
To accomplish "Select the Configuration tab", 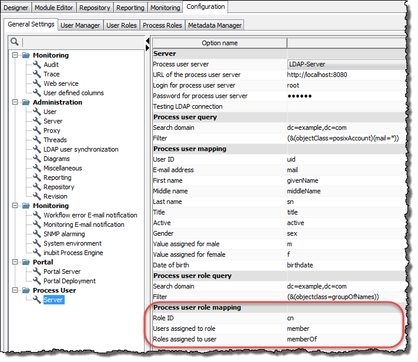I will tap(206, 6).
